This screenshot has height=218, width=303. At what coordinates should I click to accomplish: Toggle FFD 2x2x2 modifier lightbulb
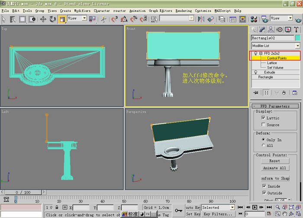255,53
